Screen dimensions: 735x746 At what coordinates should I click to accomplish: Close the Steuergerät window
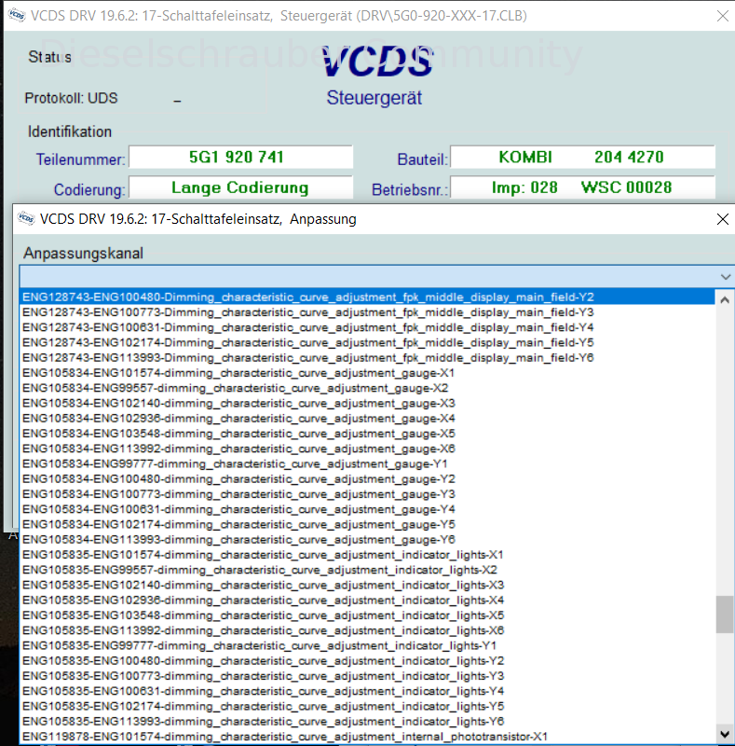pos(723,16)
